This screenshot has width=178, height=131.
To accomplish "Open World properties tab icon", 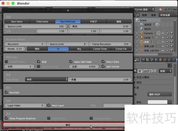I will pos(156,60).
